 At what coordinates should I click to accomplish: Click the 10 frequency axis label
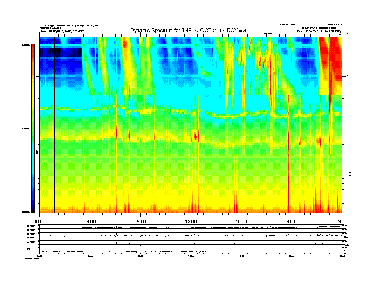[x=349, y=174]
